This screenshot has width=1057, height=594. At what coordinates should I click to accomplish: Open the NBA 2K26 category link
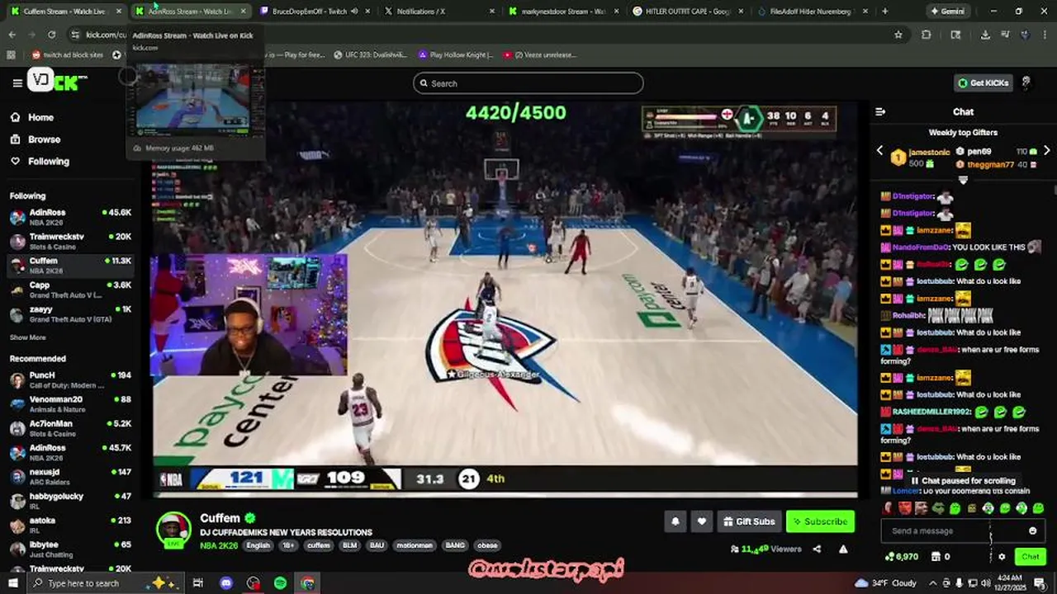[x=220, y=545]
